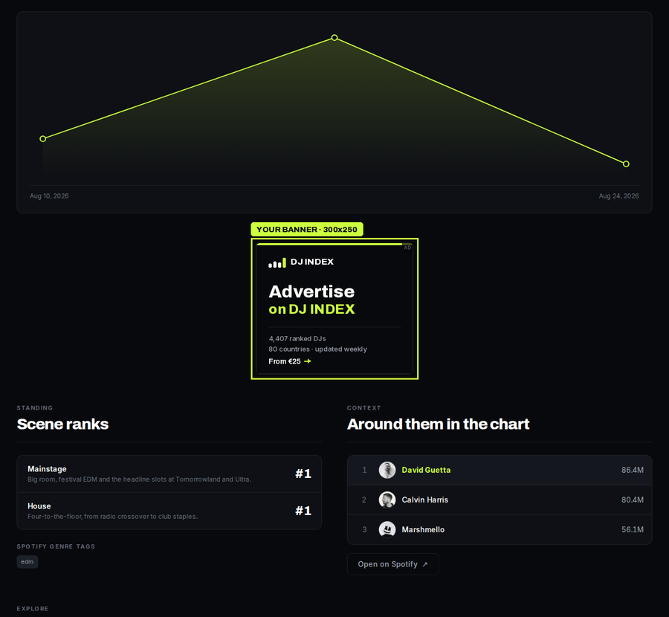This screenshot has width=669, height=617.
Task: Click the Aug 10, 2026 axis label
Action: coord(49,196)
